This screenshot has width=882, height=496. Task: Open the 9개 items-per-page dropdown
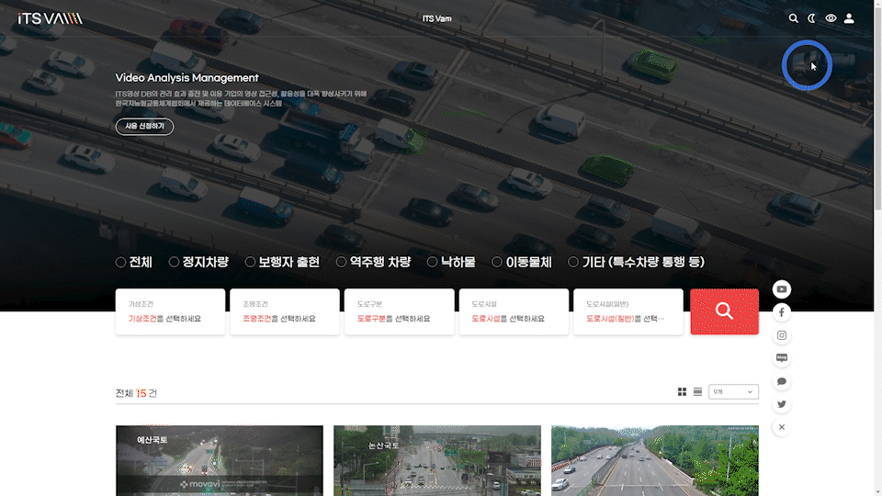click(x=733, y=391)
